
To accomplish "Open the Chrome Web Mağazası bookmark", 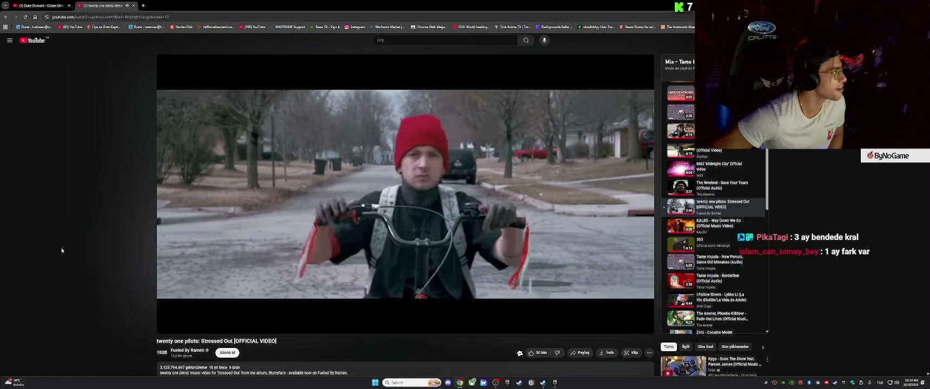I will click(x=429, y=27).
